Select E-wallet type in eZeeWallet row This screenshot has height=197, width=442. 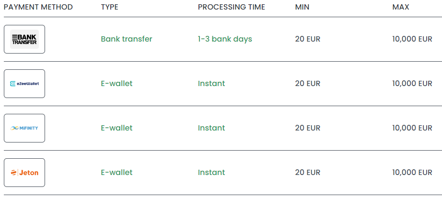tap(116, 84)
